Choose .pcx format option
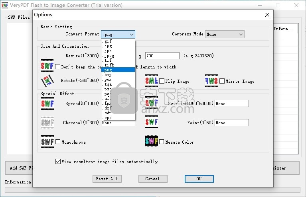The image size is (306, 197). coord(118,80)
